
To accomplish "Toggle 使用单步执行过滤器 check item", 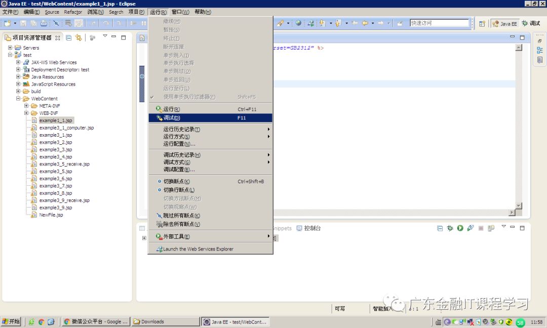I will [210, 97].
